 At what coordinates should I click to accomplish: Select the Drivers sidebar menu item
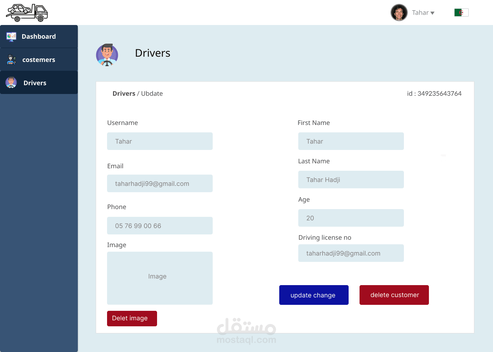point(39,83)
